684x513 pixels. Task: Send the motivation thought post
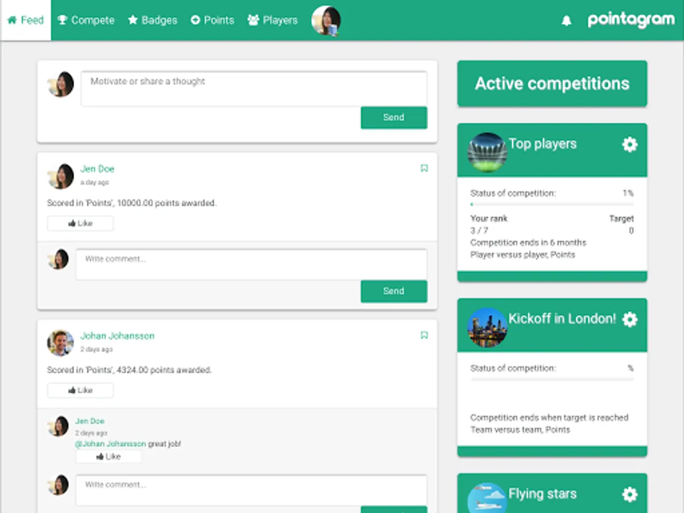point(394,117)
